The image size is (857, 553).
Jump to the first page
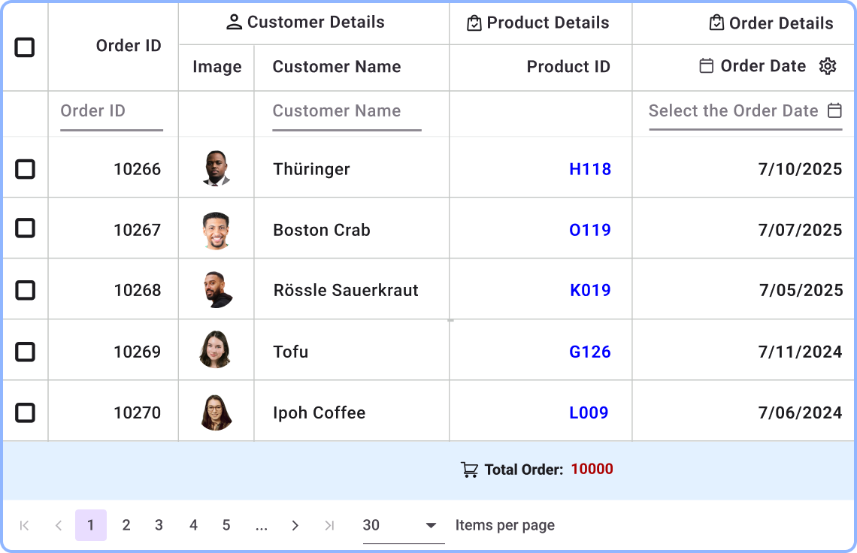tap(23, 525)
